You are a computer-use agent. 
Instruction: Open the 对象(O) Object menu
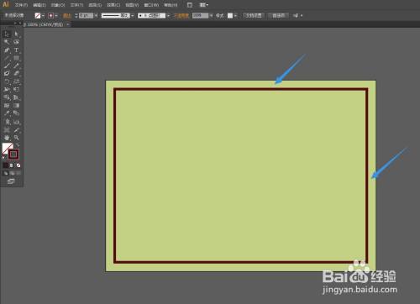point(58,5)
